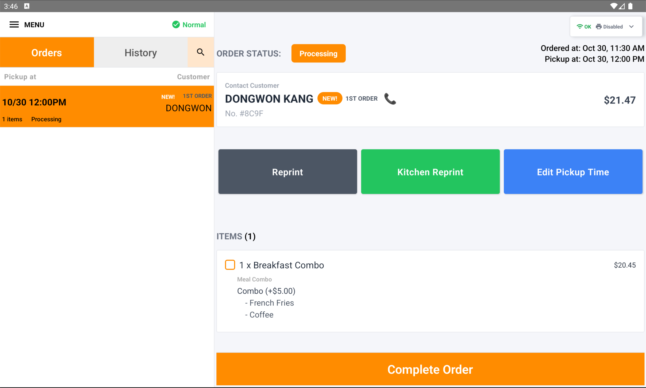Tap the battery icon in the status bar
This screenshot has width=646, height=388.
pyautogui.click(x=631, y=6)
